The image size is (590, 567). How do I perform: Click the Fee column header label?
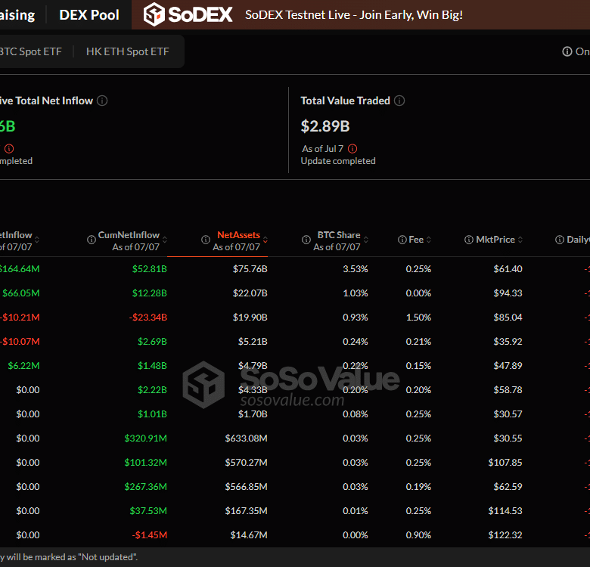coord(416,240)
